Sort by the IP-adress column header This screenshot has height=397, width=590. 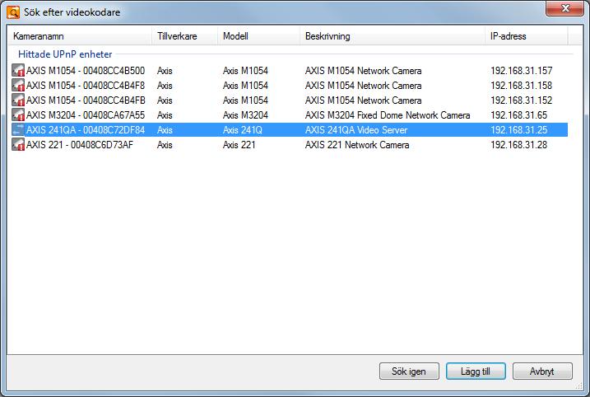[527, 36]
